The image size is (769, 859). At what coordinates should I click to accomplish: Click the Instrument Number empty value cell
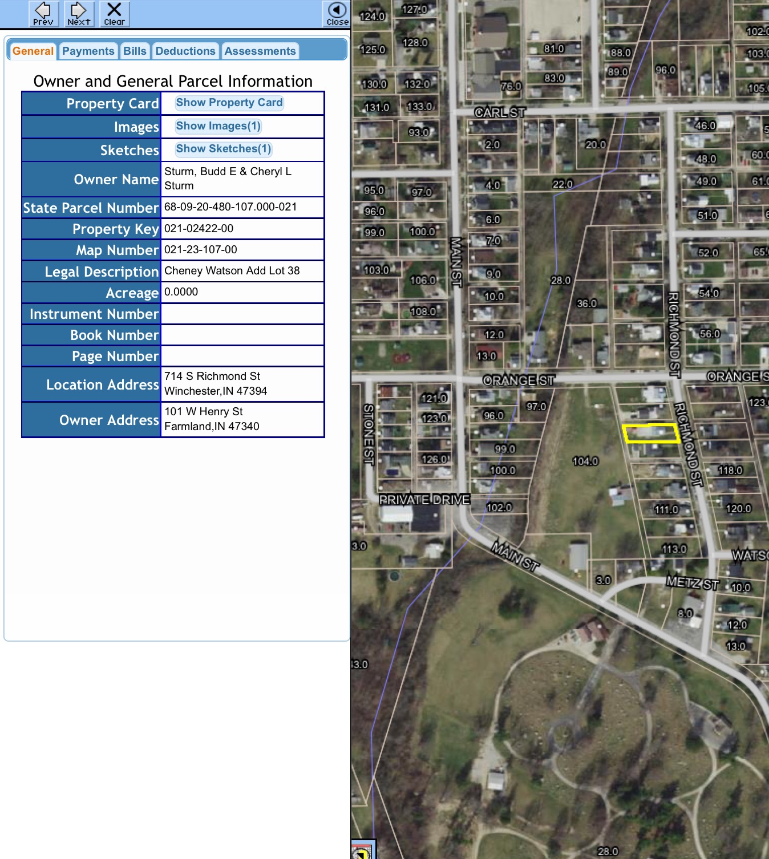242,314
